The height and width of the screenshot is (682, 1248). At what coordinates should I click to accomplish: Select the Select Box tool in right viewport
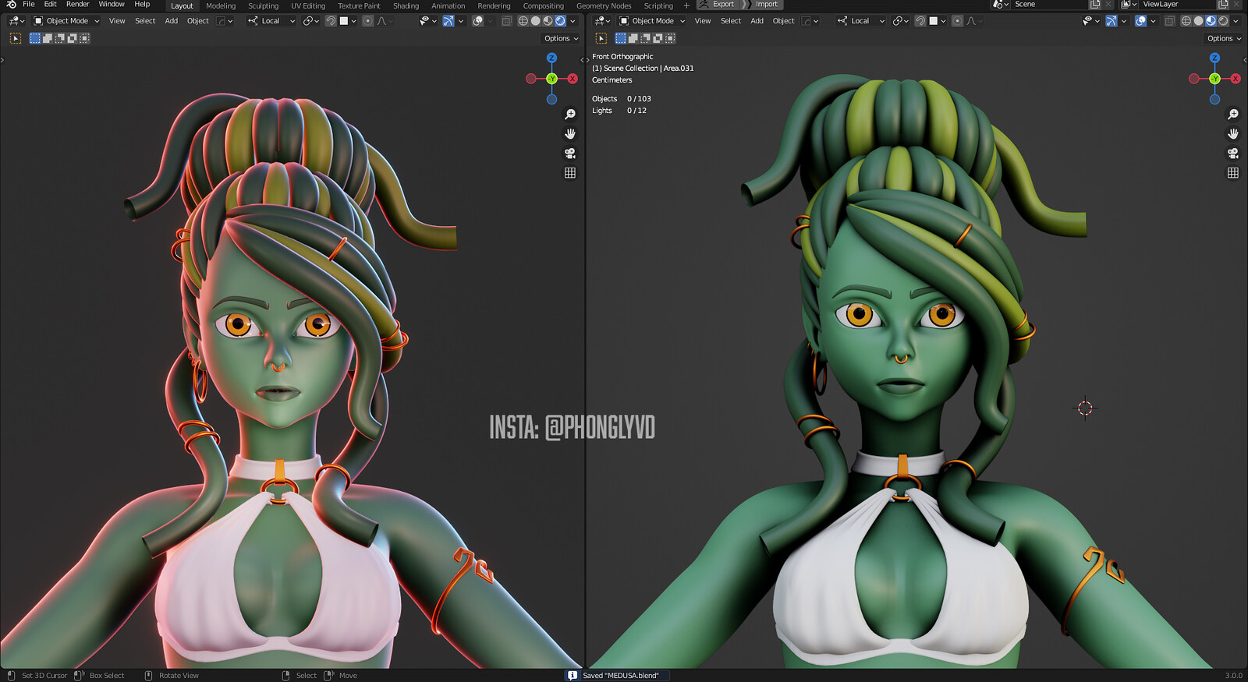(601, 38)
